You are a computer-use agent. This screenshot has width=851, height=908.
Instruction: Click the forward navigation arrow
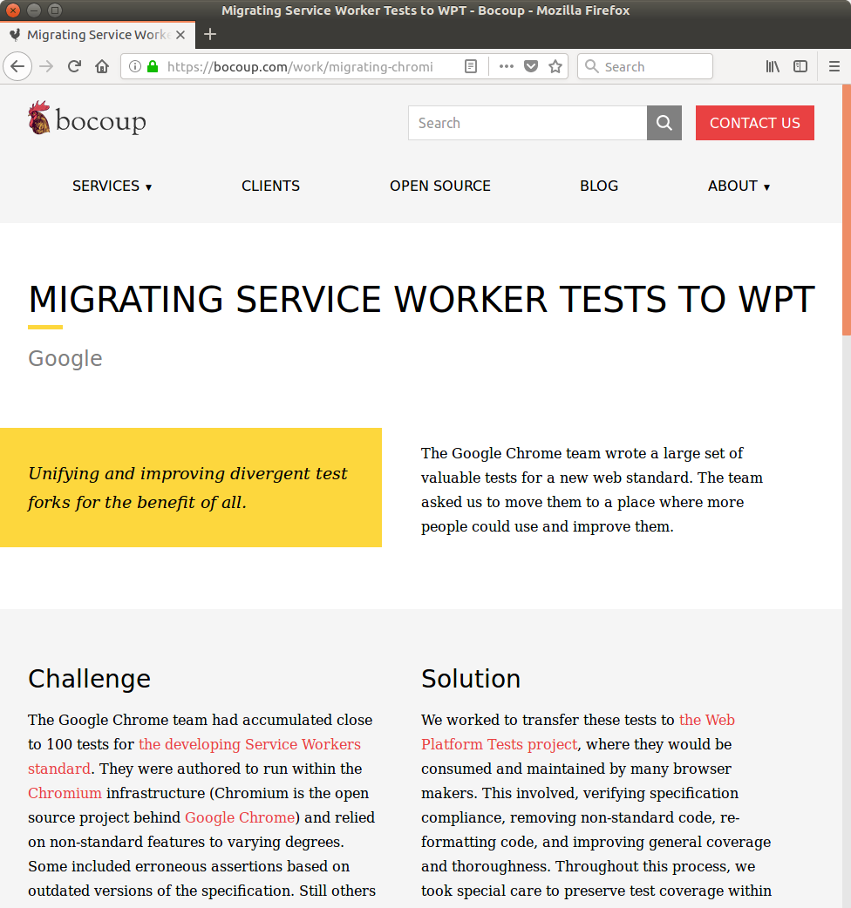[46, 66]
